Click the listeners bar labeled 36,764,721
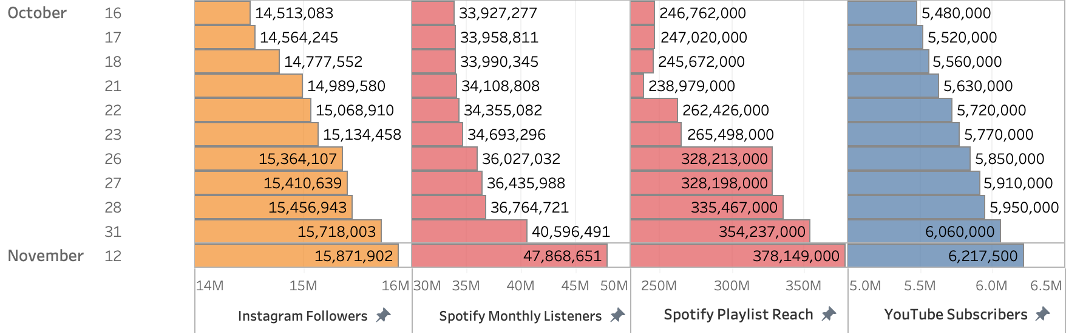The image size is (1066, 334). tap(449, 207)
